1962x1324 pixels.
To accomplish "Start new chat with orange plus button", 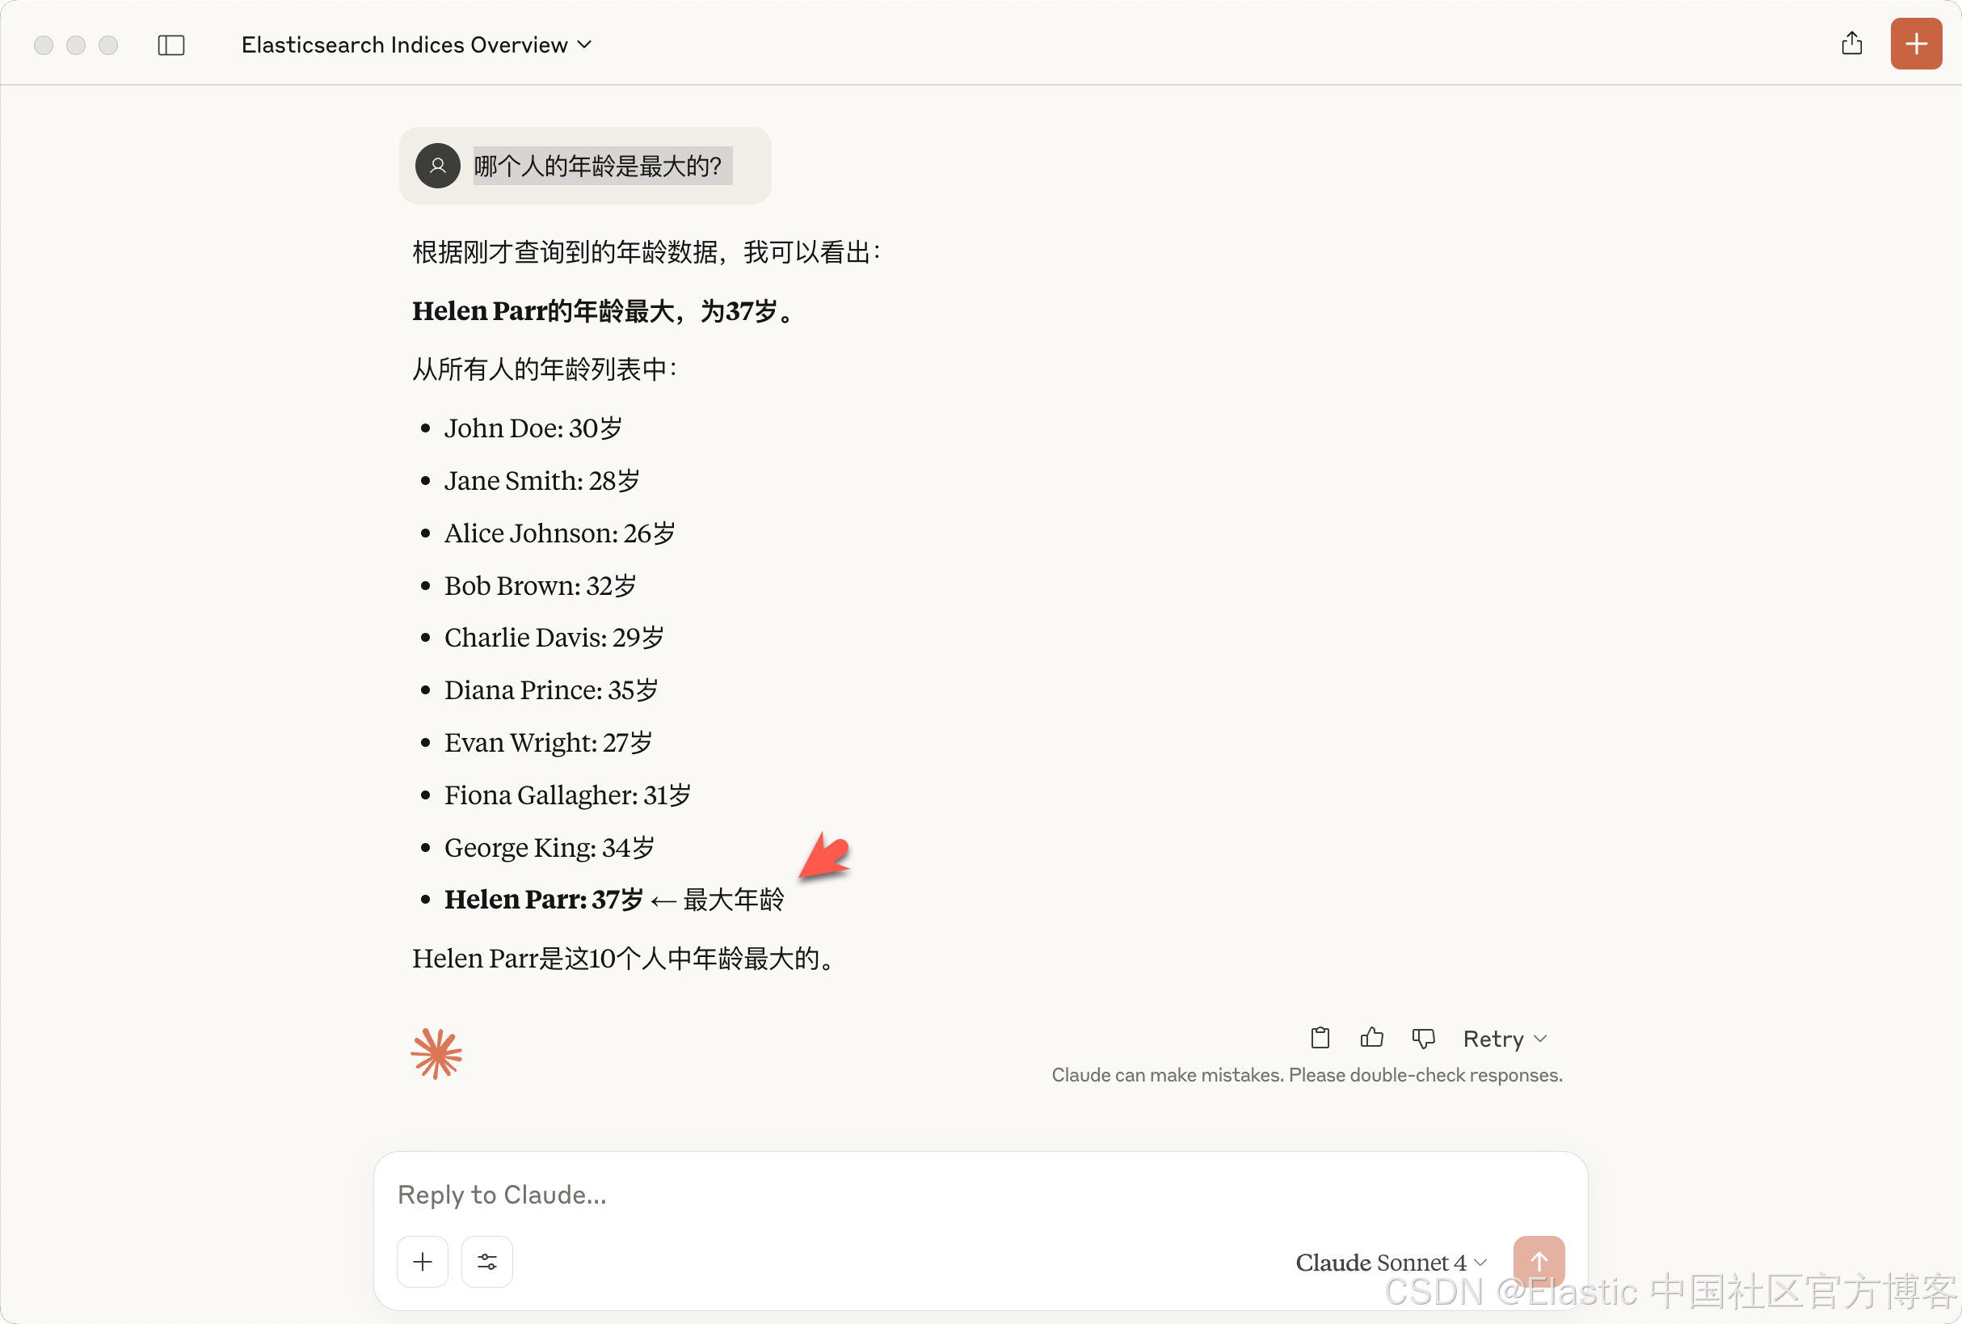I will tap(1916, 43).
